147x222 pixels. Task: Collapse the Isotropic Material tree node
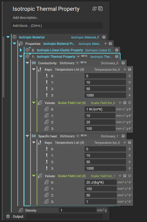point(8,37)
